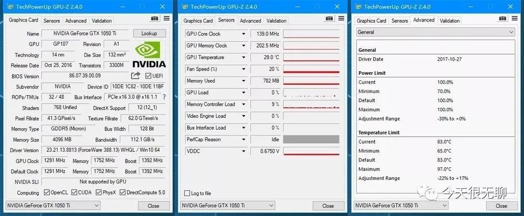Open GPU selector dropdown in Graphics Card window
The height and width of the screenshot is (216, 524).
[53, 206]
